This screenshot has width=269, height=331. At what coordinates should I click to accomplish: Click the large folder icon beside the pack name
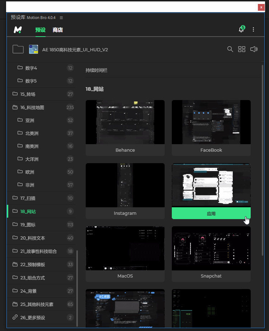(x=18, y=49)
